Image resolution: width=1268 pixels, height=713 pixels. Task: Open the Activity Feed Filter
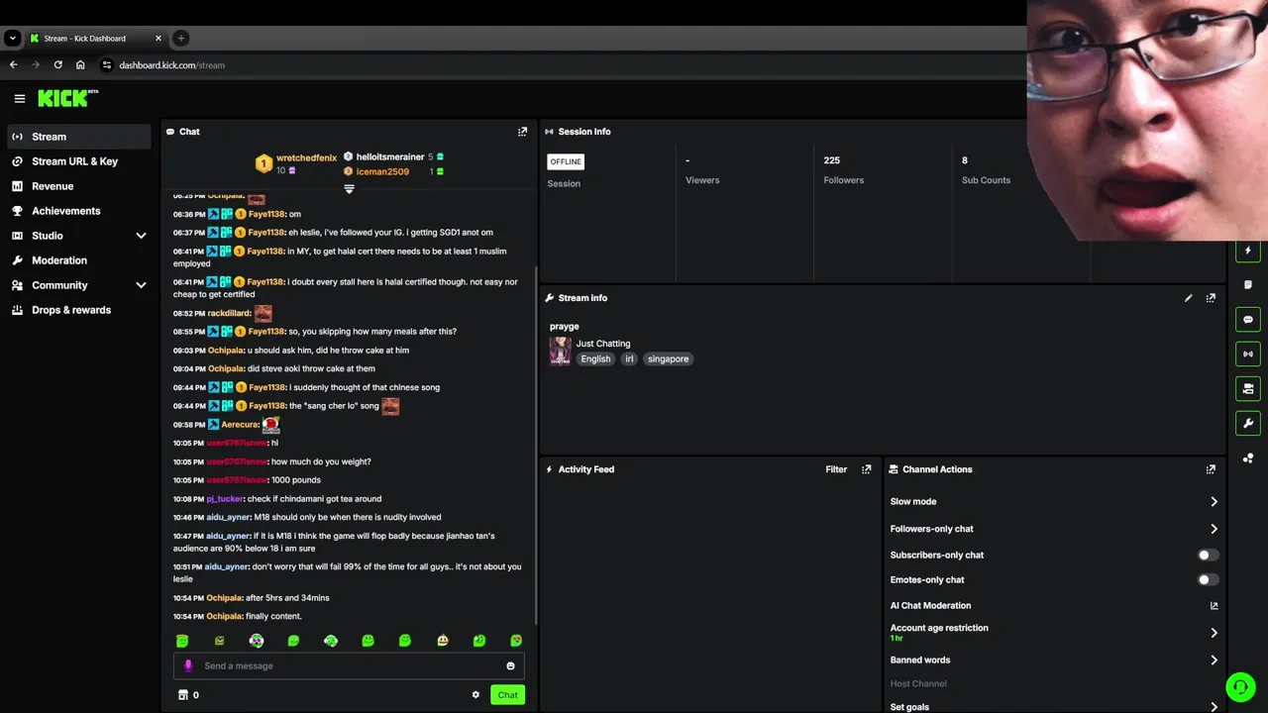(836, 469)
